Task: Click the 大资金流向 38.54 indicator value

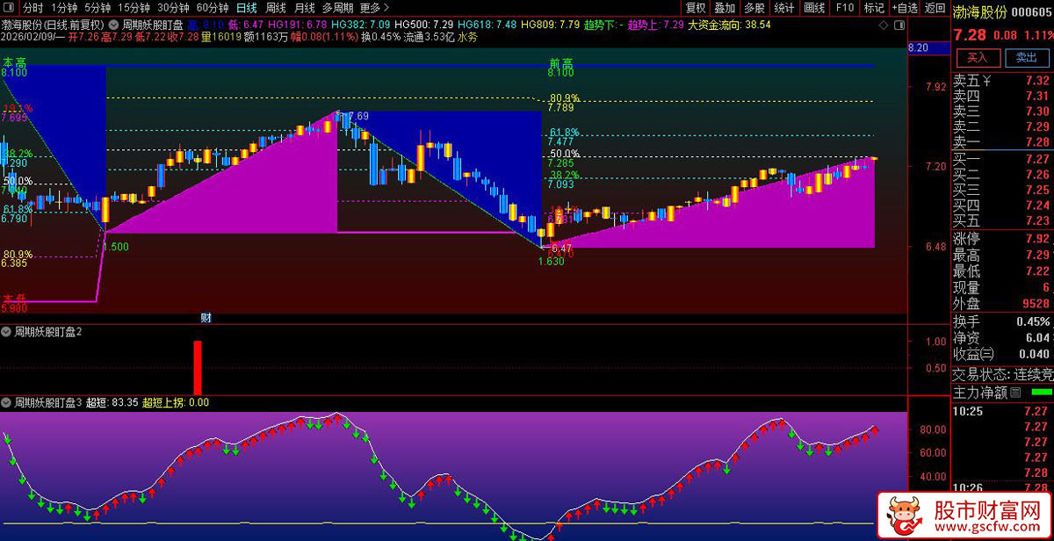Action: (729, 25)
